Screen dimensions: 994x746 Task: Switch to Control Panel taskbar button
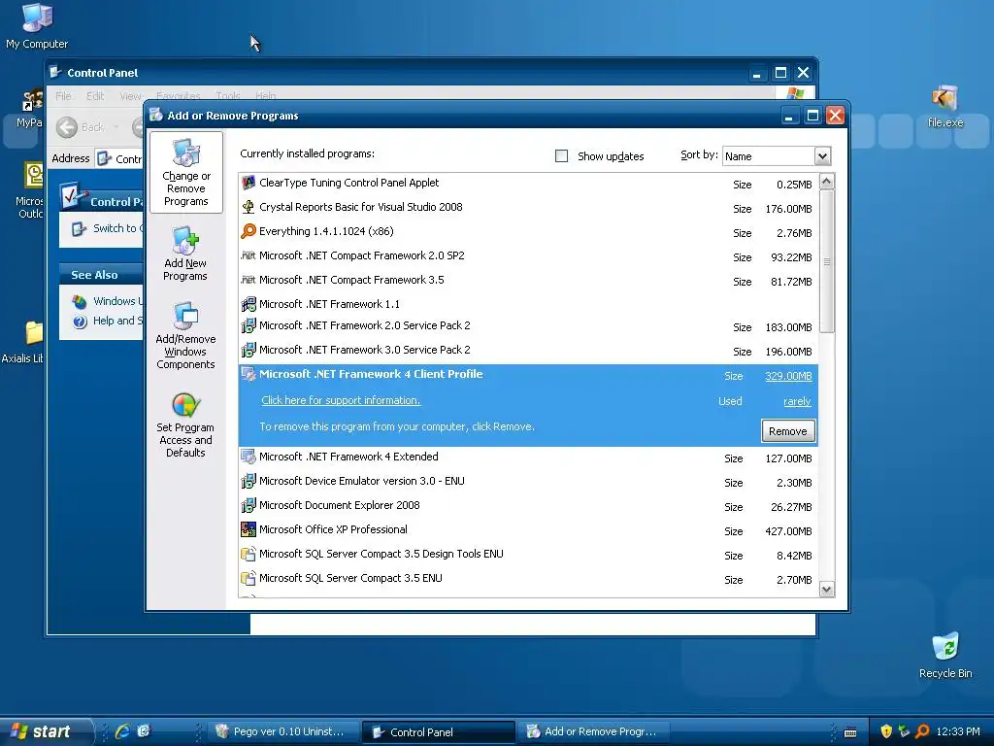pos(438,732)
